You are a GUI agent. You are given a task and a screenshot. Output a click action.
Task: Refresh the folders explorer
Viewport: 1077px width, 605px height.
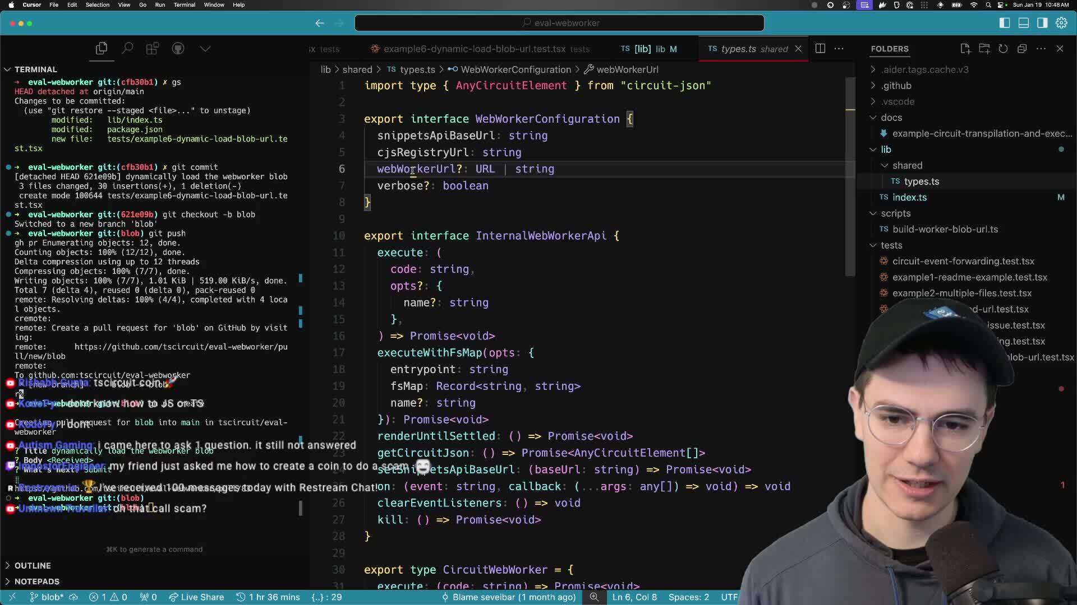click(x=1003, y=49)
